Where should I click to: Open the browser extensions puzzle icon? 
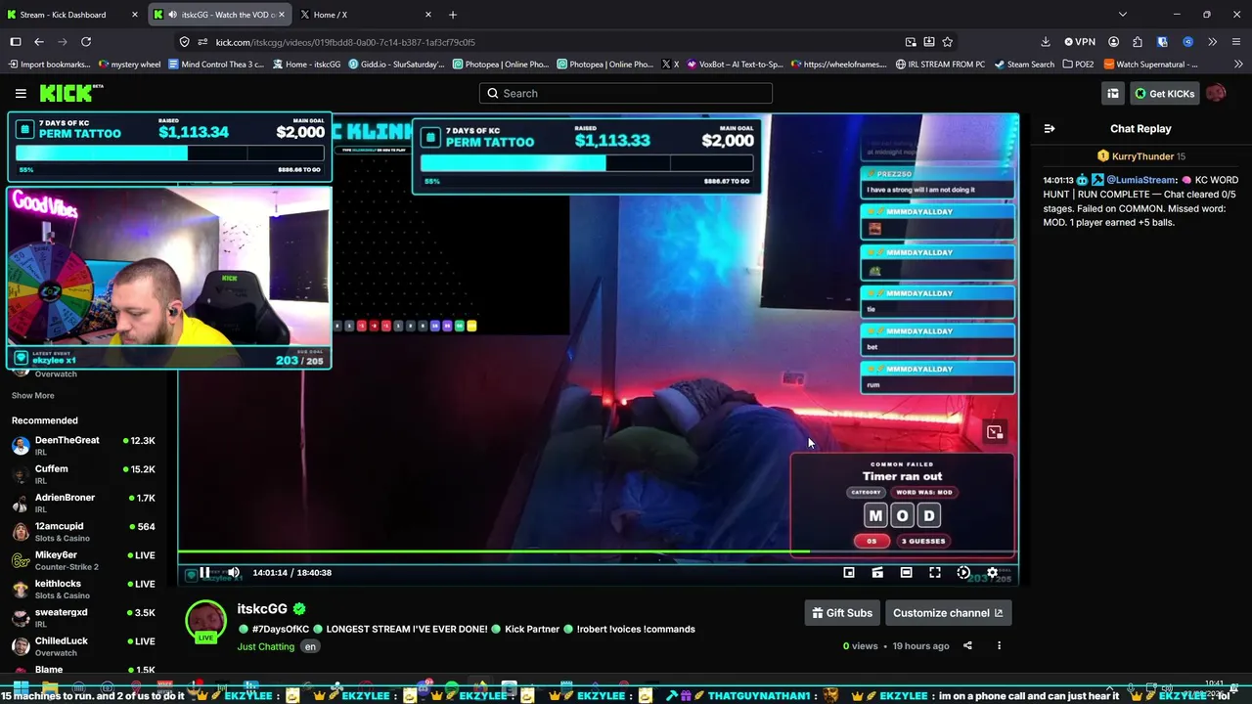[1138, 42]
